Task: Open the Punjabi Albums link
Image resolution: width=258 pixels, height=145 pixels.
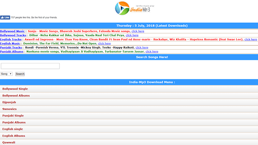Action: (x=11, y=51)
